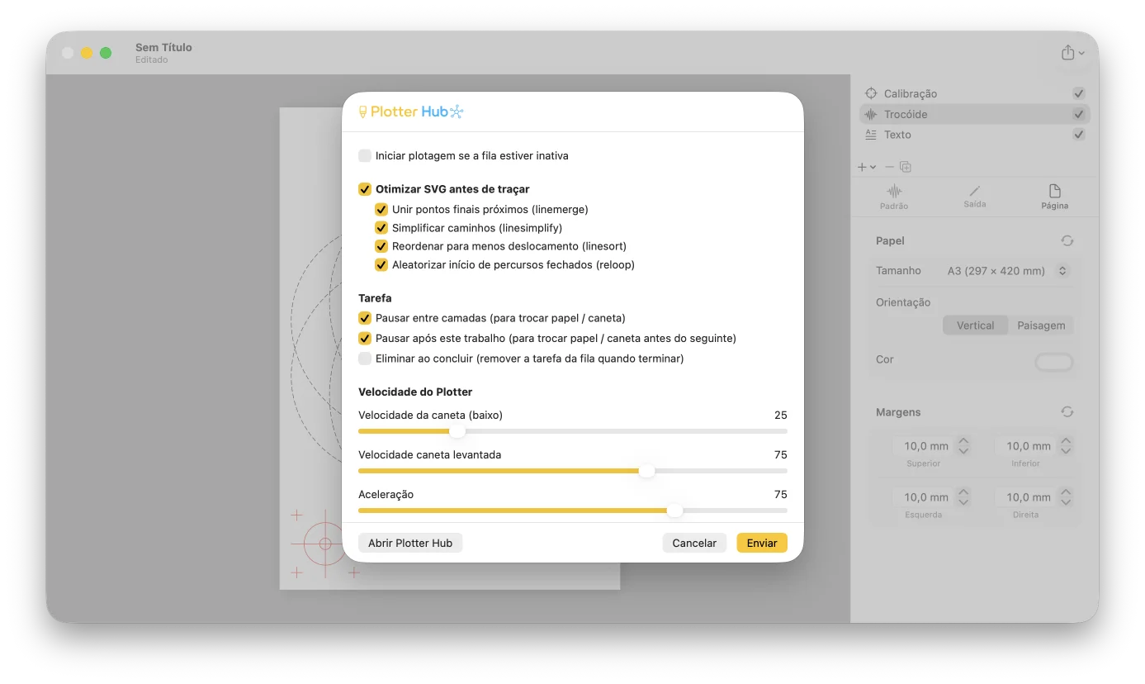Screen dimensions: 1145x684
Task: Adjust the Esquerda margin stepper
Action: [963, 497]
